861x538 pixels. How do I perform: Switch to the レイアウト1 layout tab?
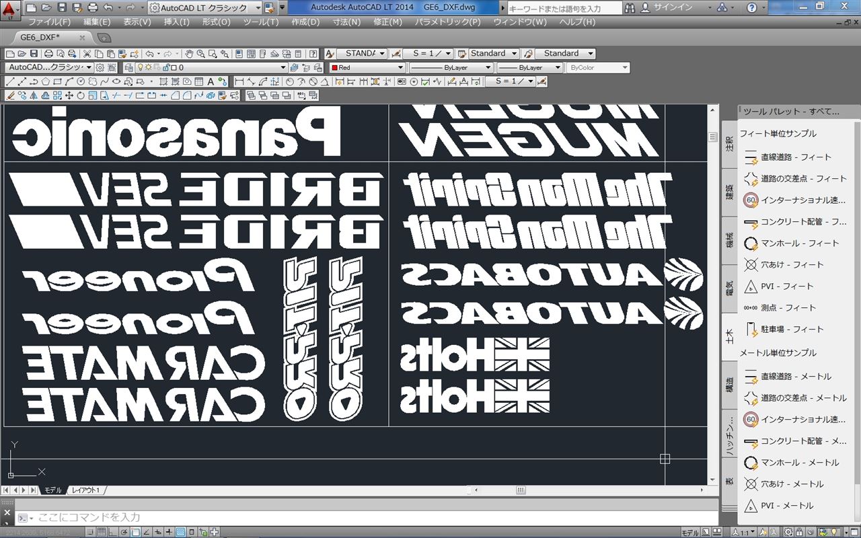86,490
